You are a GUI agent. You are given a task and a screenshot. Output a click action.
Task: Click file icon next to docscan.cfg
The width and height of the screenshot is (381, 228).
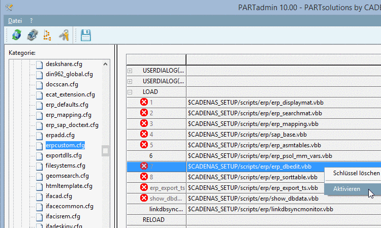point(39,85)
